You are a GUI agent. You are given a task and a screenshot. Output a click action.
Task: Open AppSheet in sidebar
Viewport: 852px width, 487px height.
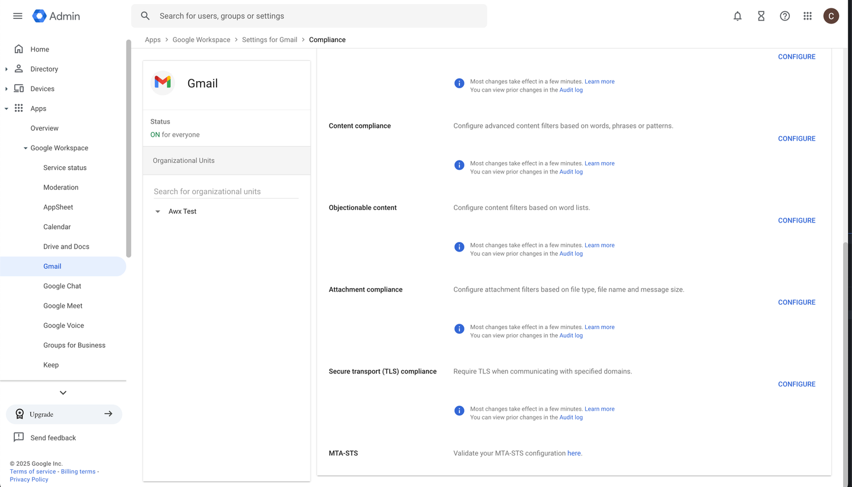58,207
